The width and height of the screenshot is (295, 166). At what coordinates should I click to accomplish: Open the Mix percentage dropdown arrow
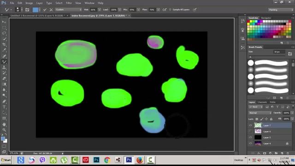tap(138, 10)
